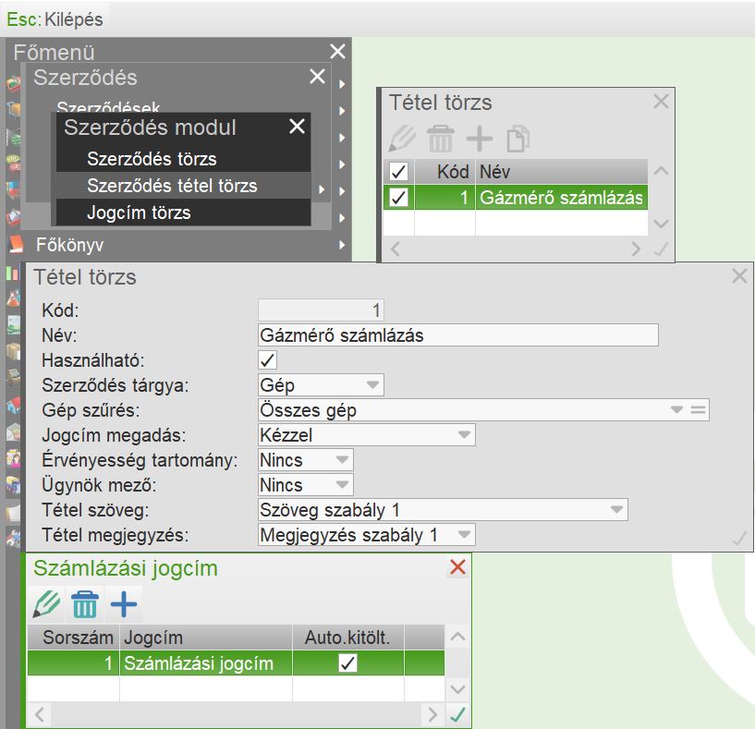
Task: Edit entry with Számlázási jogcím green pencil icon
Action: click(46, 604)
